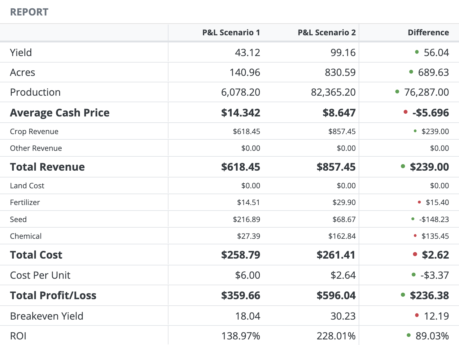Image resolution: width=459 pixels, height=345 pixels.
Task: Click the green indicator dot beside Yield difference
Action: pyautogui.click(x=417, y=52)
